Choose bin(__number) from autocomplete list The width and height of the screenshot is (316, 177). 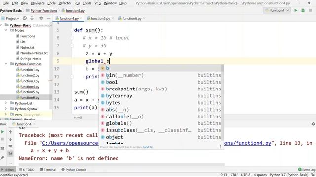pos(160,75)
